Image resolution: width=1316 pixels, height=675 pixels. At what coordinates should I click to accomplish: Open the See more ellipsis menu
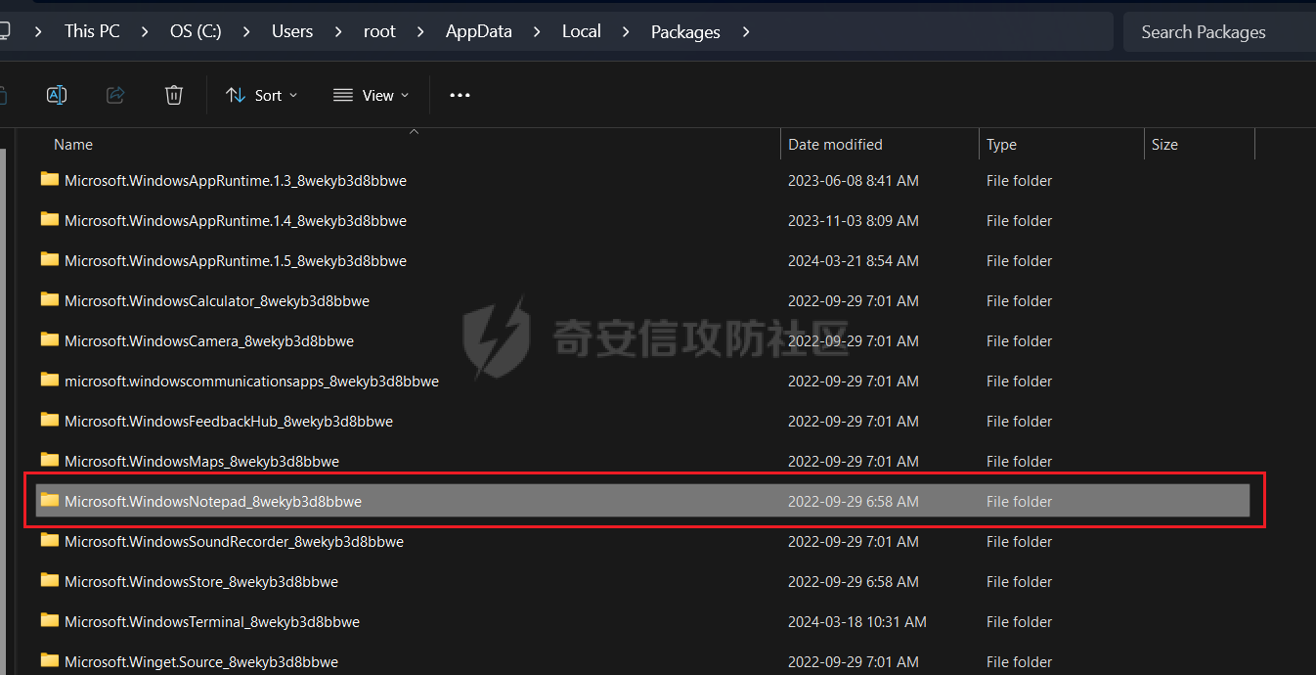[460, 95]
